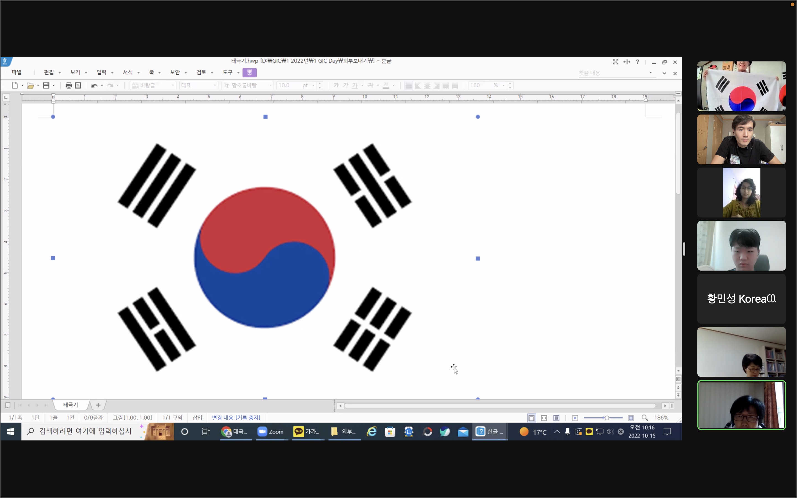Open the 편집 menu tab
797x498 pixels.
[x=49, y=72]
